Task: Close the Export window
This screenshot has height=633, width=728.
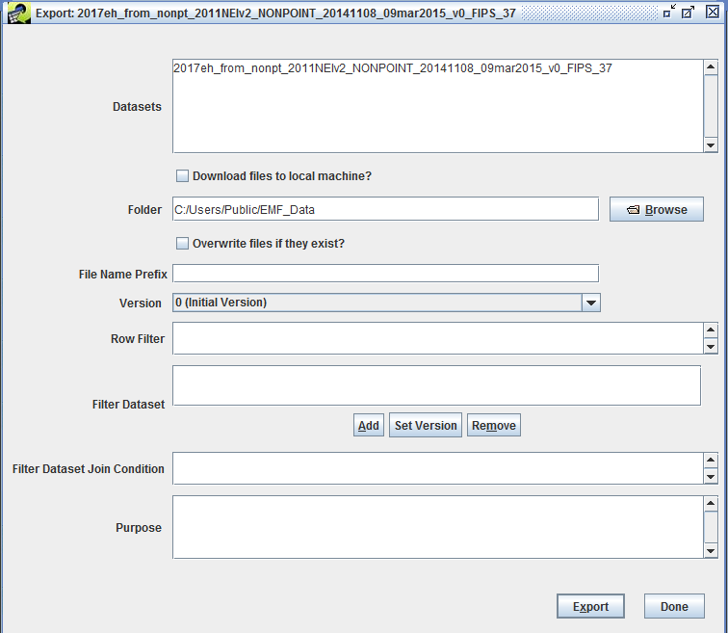Action: coord(713,13)
